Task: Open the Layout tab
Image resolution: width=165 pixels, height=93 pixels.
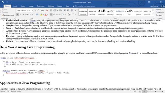Action: [31, 6]
